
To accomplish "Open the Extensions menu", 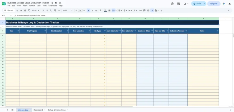I will pos(53,6).
